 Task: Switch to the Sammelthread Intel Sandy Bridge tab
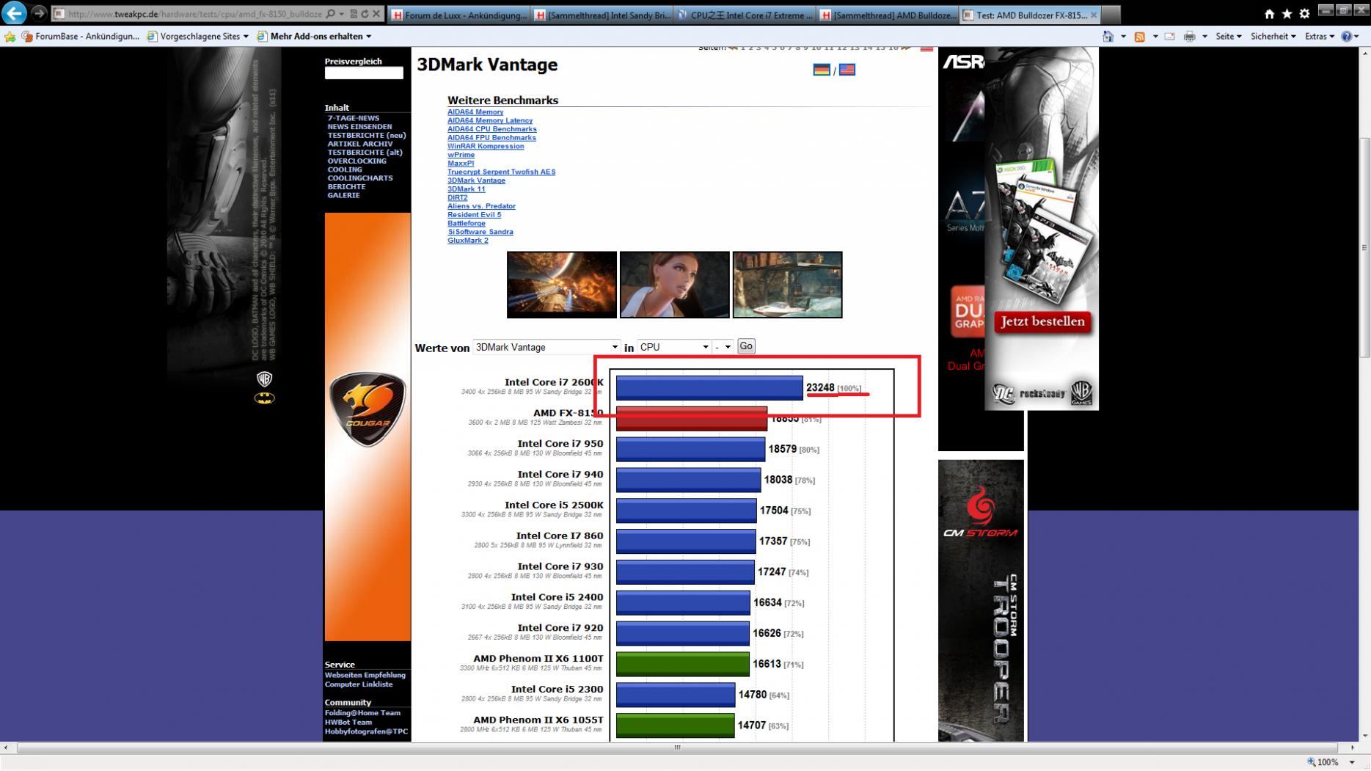(602, 15)
